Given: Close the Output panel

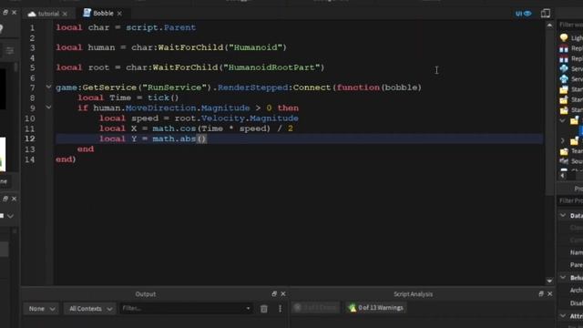Looking at the screenshot, I should (x=283, y=293).
